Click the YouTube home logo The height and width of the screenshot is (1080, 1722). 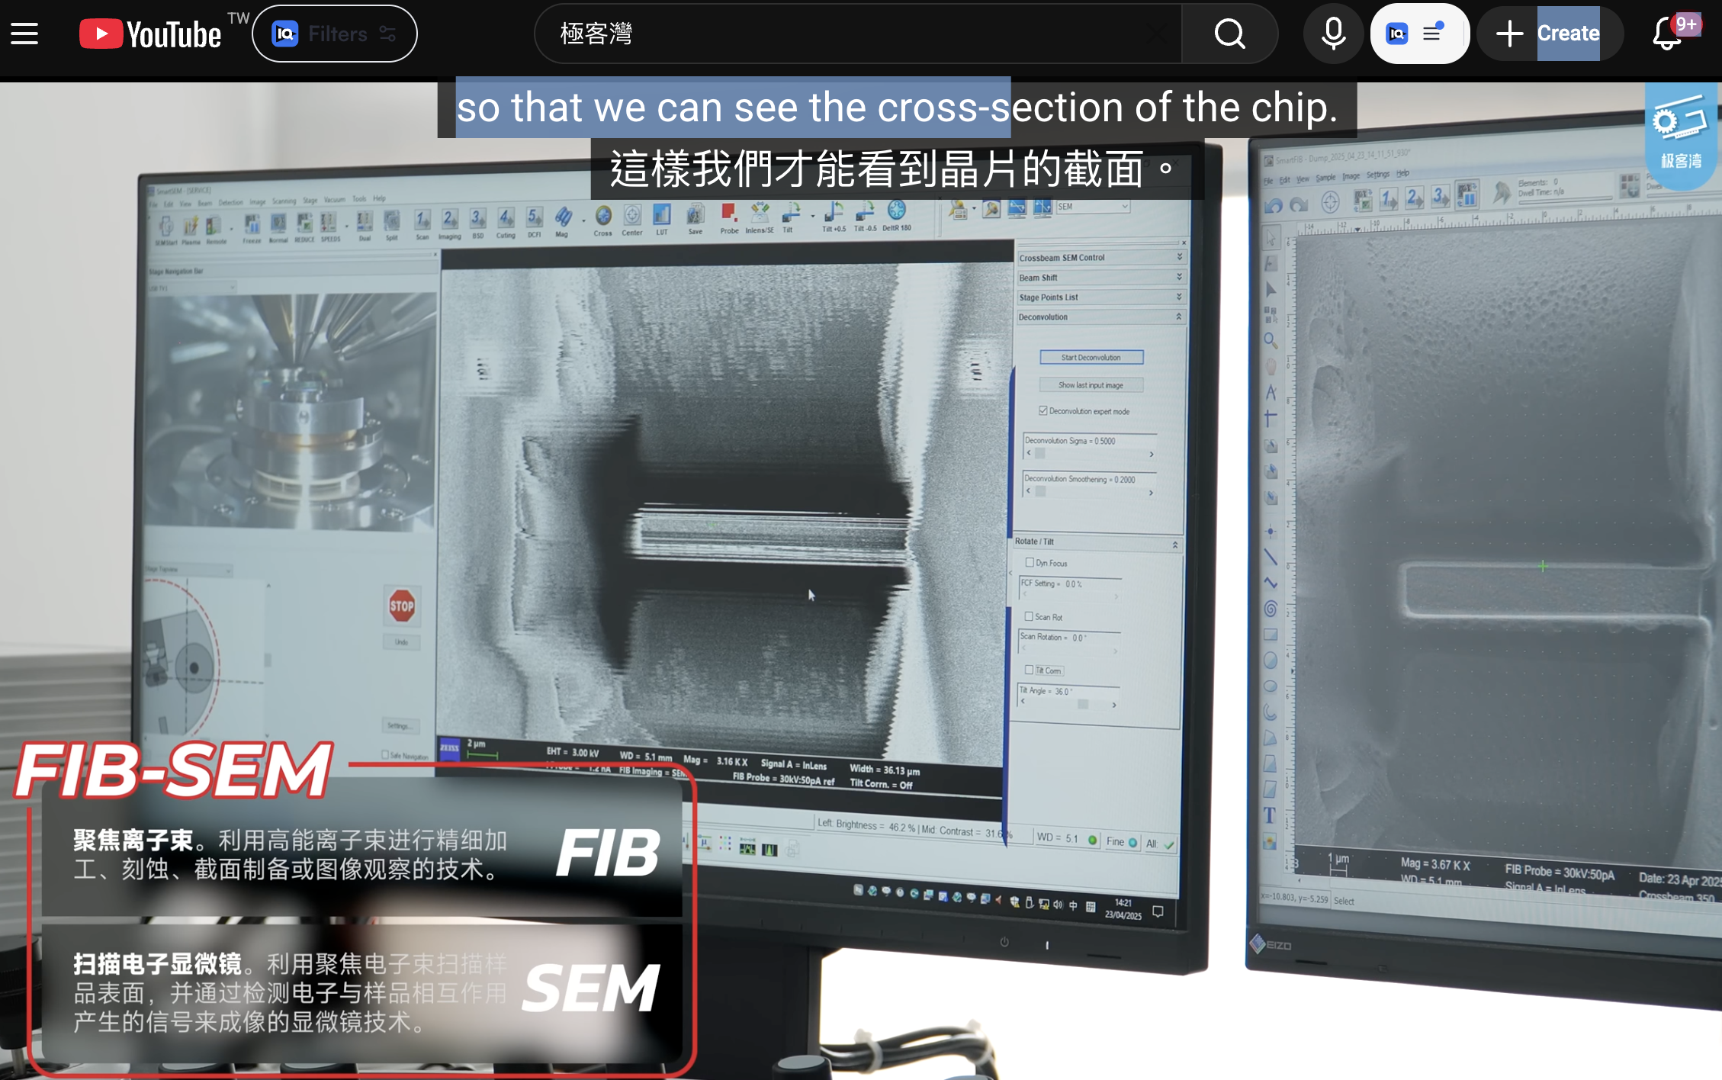[x=150, y=34]
